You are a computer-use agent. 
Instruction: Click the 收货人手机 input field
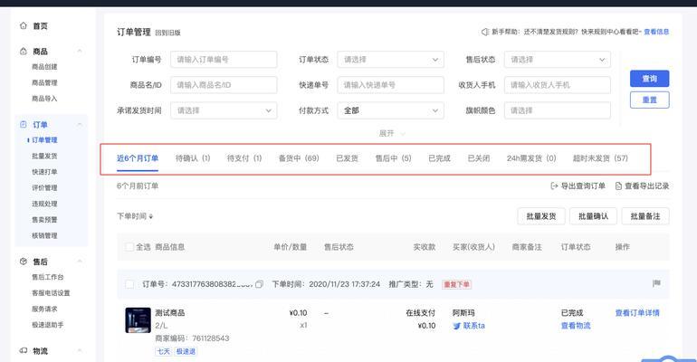pyautogui.click(x=557, y=85)
